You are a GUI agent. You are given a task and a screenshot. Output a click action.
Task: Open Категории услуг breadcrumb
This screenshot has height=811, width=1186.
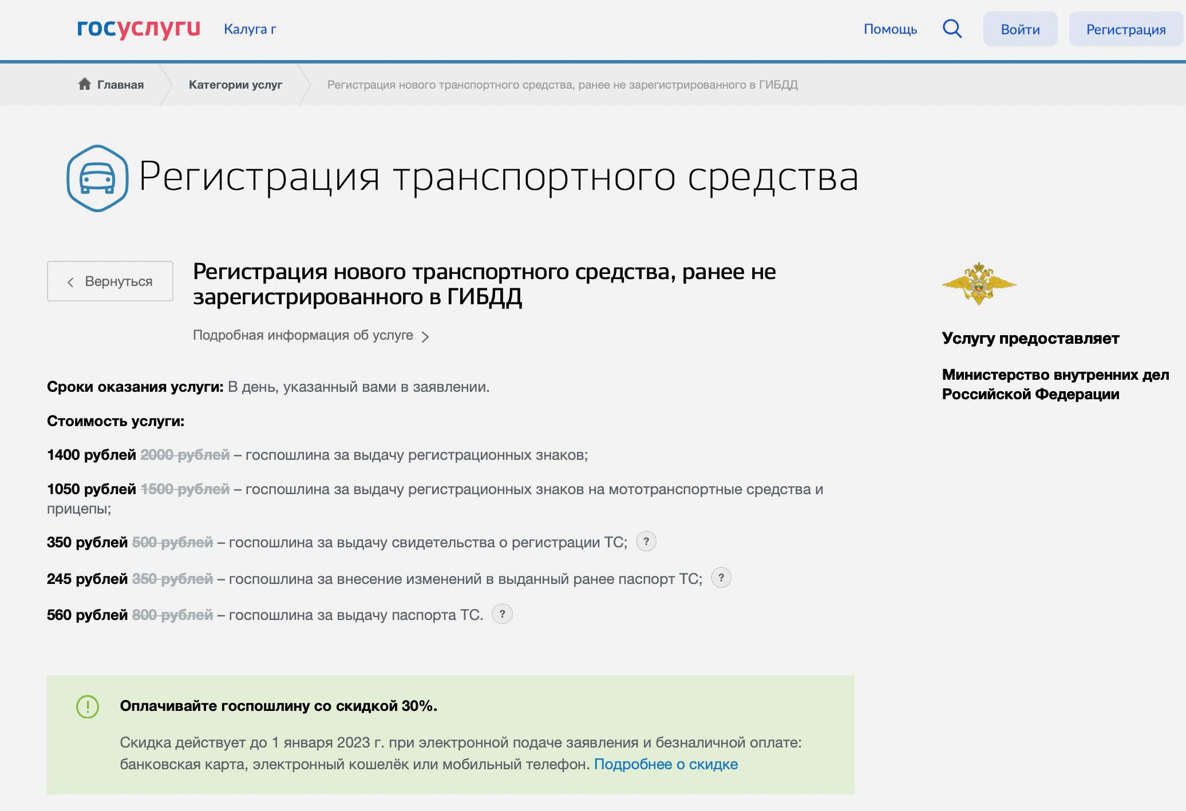click(x=235, y=85)
